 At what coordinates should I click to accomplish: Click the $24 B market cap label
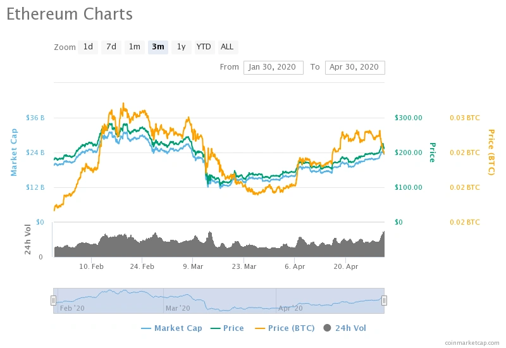click(35, 152)
